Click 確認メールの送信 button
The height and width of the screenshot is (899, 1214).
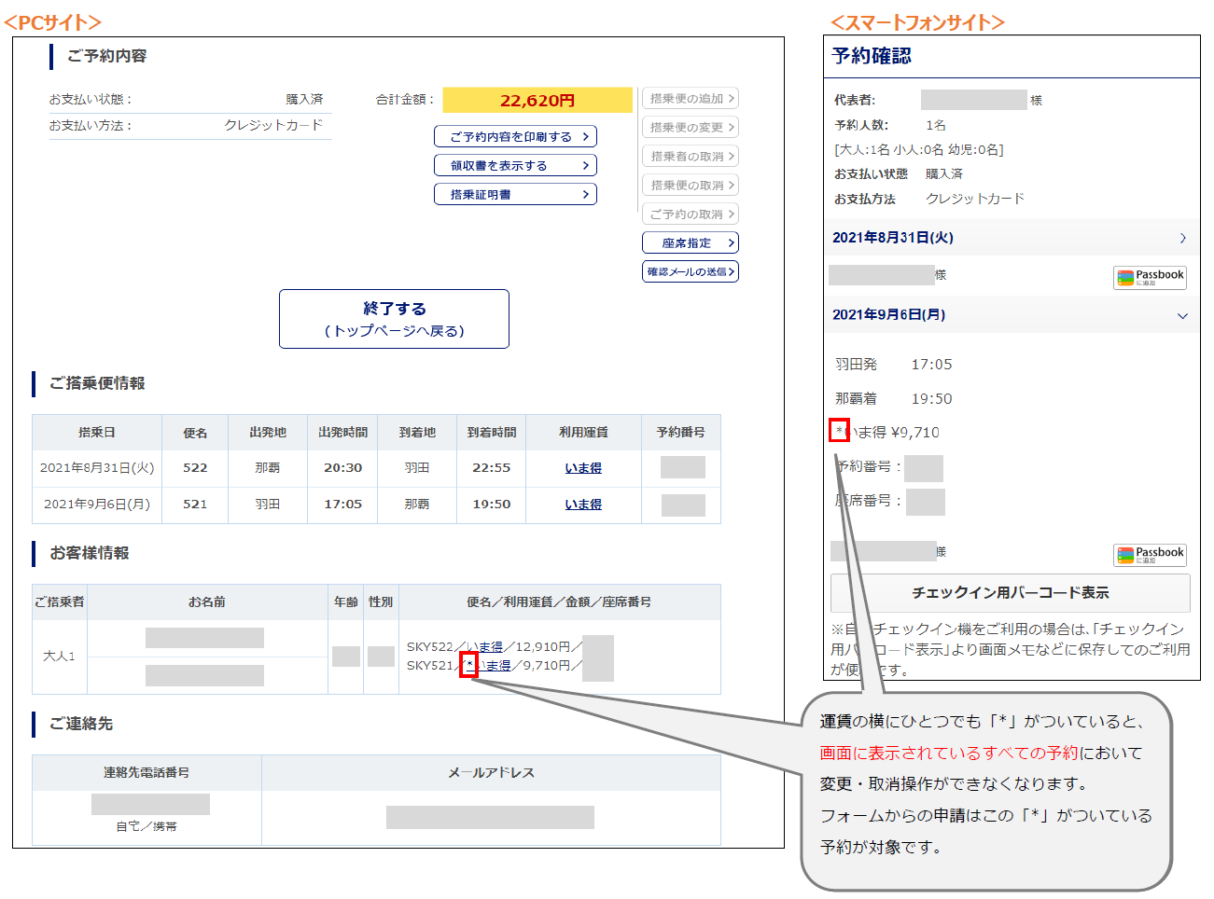pos(690,271)
